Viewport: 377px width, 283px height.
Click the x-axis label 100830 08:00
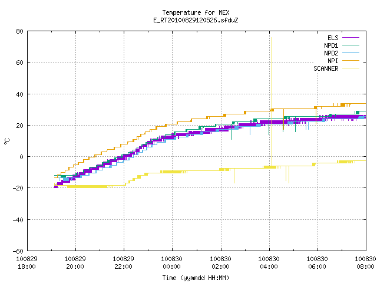(x=365, y=263)
